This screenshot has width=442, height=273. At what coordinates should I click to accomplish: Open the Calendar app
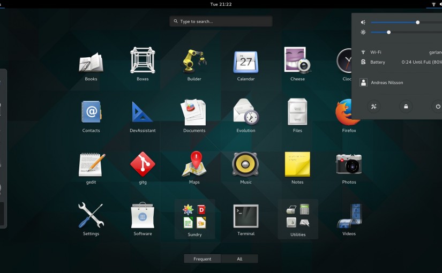246,62
